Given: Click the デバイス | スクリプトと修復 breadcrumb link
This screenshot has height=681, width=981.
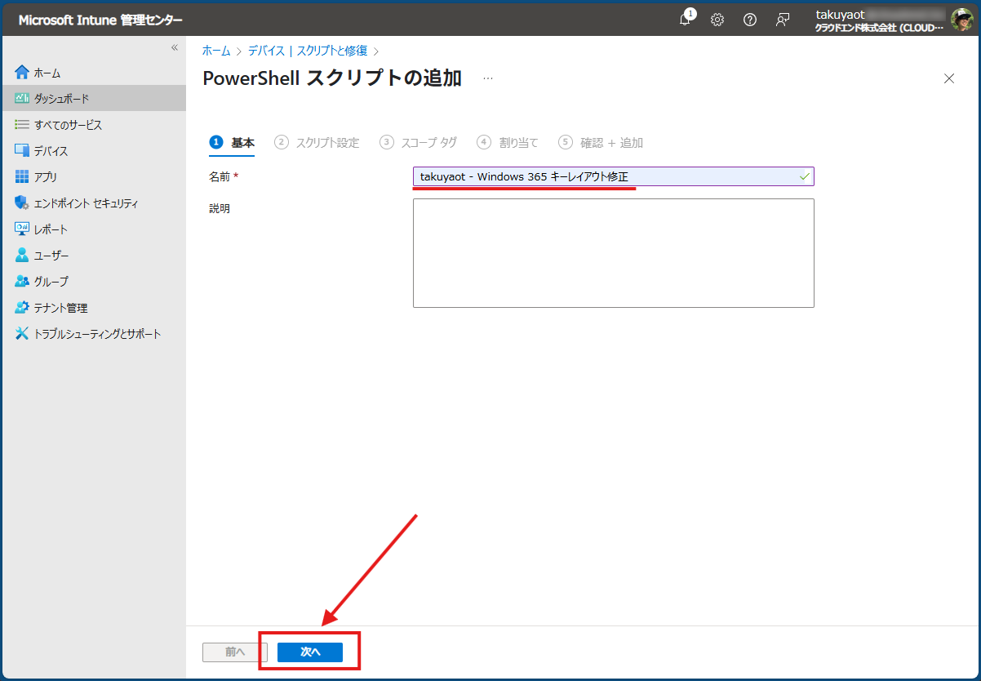Looking at the screenshot, I should pos(308,51).
